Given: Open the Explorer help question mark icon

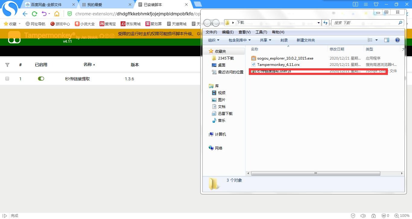Looking at the screenshot, I should coord(397,40).
